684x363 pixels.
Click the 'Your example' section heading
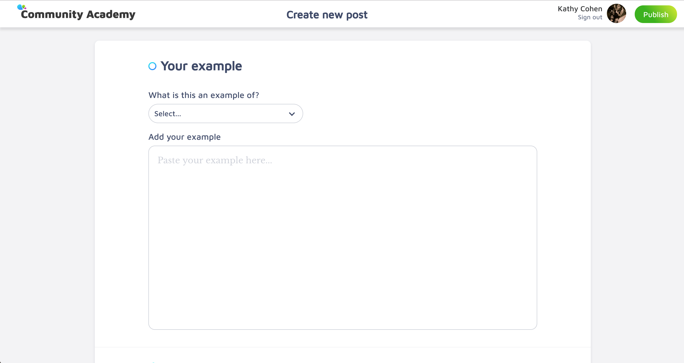201,66
